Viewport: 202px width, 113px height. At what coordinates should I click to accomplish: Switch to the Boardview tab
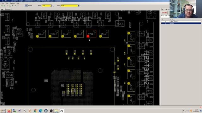point(8,9)
